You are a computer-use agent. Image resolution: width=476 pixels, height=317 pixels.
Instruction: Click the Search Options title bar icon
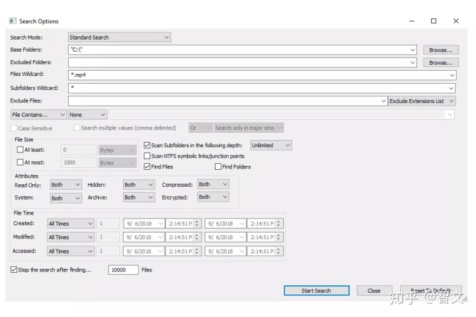click(x=13, y=21)
